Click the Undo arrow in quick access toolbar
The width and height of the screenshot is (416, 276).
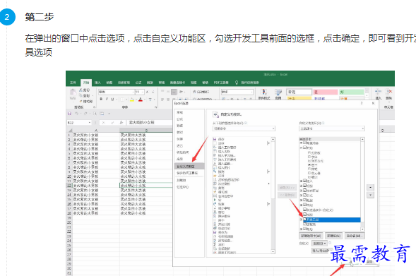[x=76, y=114]
